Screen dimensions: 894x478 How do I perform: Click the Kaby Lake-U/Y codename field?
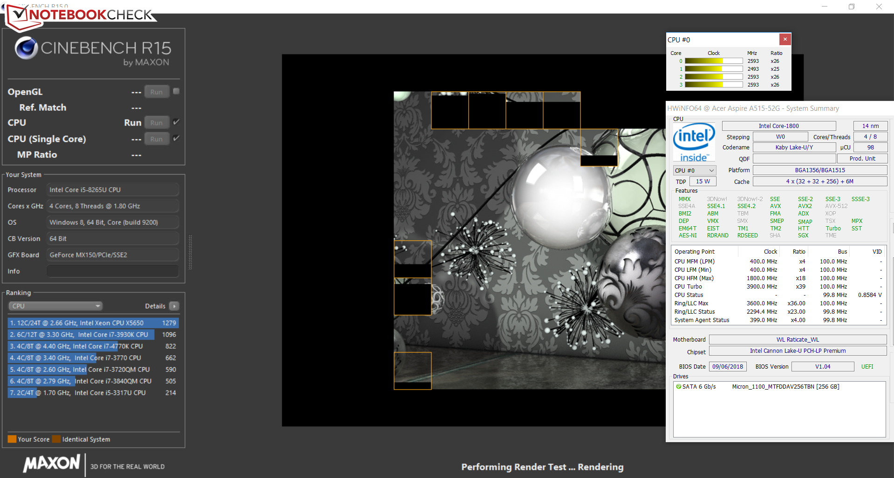pos(794,148)
